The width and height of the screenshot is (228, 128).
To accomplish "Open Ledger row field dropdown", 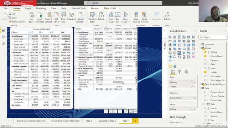I will (192, 86).
